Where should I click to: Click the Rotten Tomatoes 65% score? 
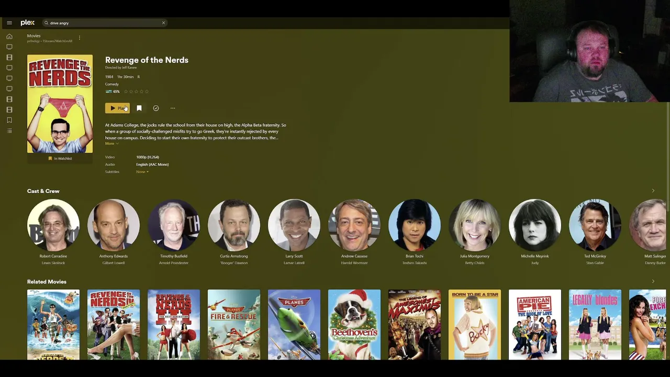click(113, 92)
